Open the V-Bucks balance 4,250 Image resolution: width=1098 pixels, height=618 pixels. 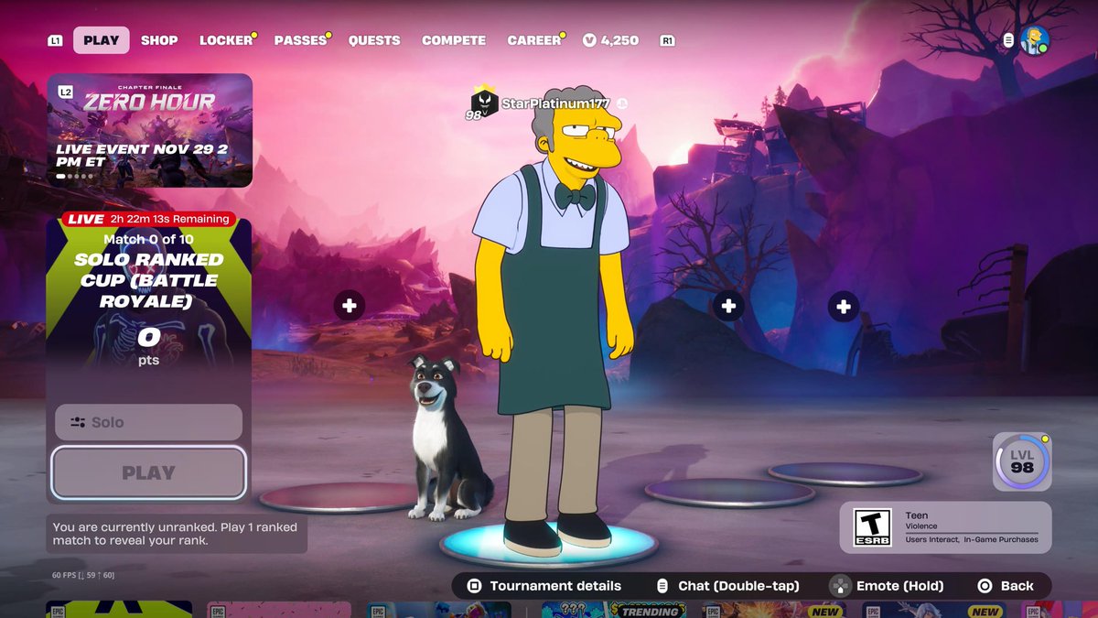[x=610, y=40]
